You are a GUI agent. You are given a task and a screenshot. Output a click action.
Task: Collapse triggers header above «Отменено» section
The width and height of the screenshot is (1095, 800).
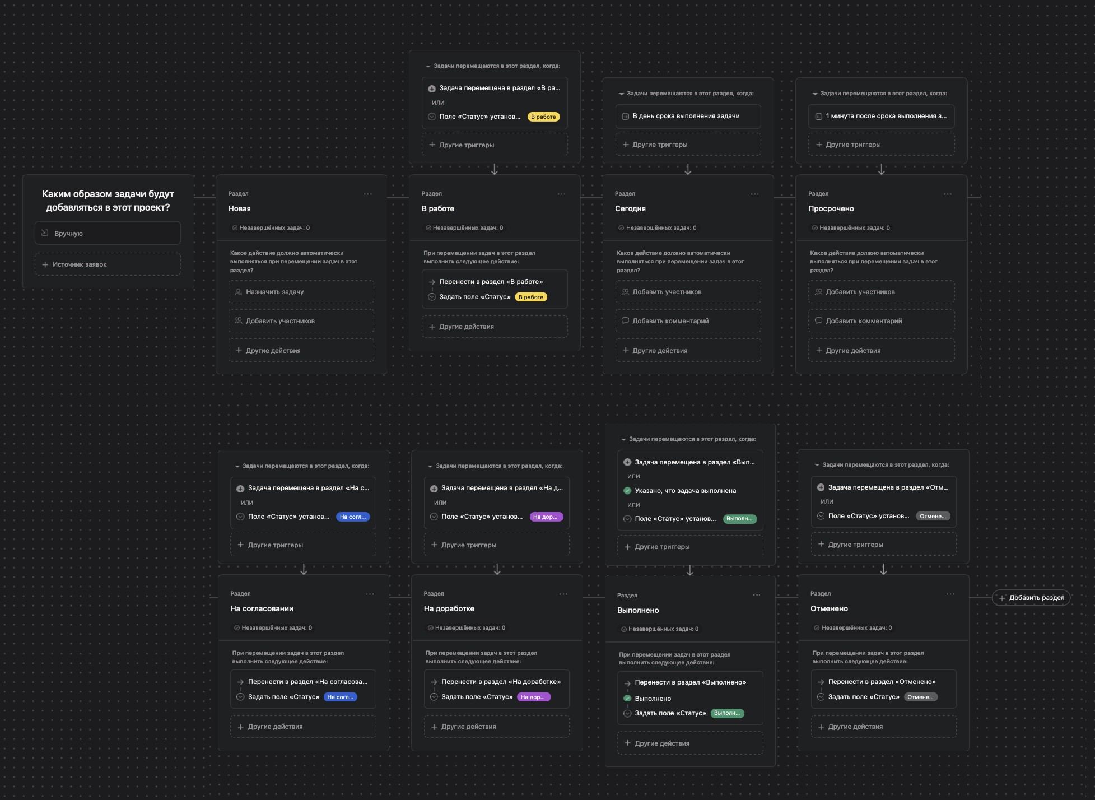(817, 465)
